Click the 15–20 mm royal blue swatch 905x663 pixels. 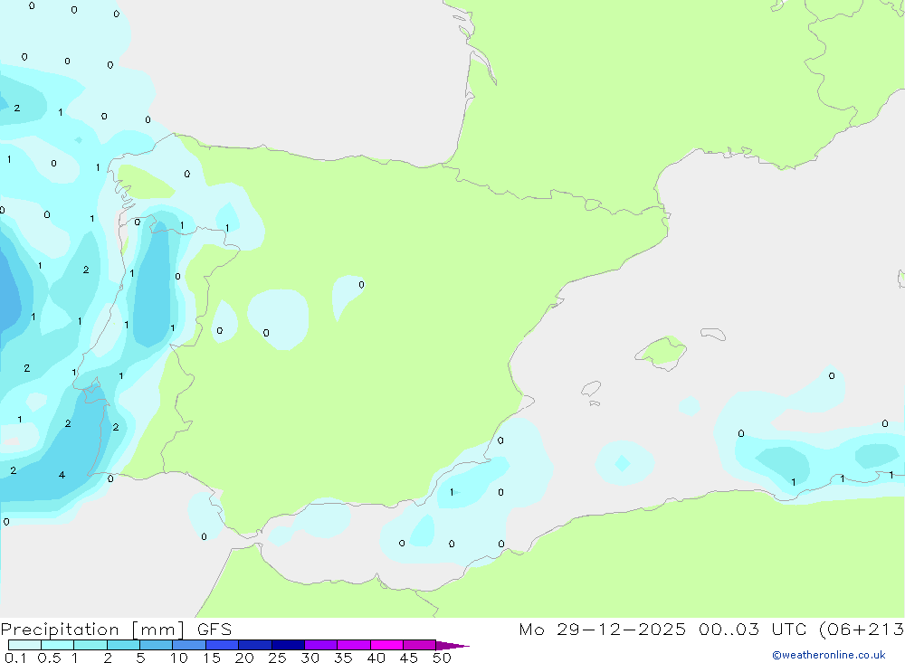(222, 645)
